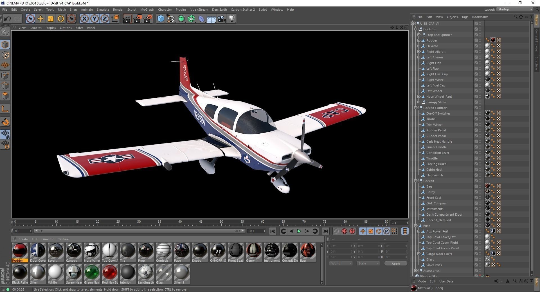Switch to Polygons mode

click(5, 96)
